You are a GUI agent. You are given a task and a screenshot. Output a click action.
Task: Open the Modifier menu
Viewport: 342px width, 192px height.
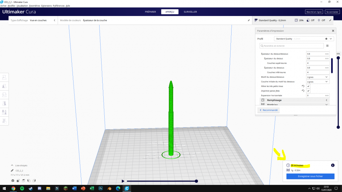(x=12, y=6)
